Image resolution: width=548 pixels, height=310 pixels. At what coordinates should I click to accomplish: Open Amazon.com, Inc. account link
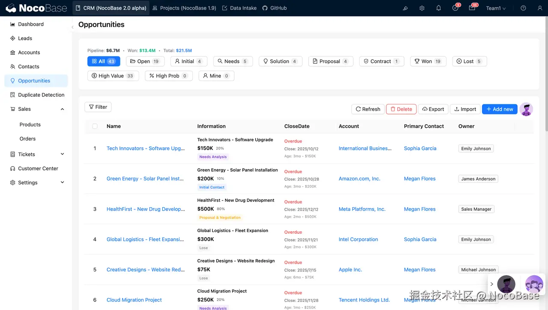(359, 179)
